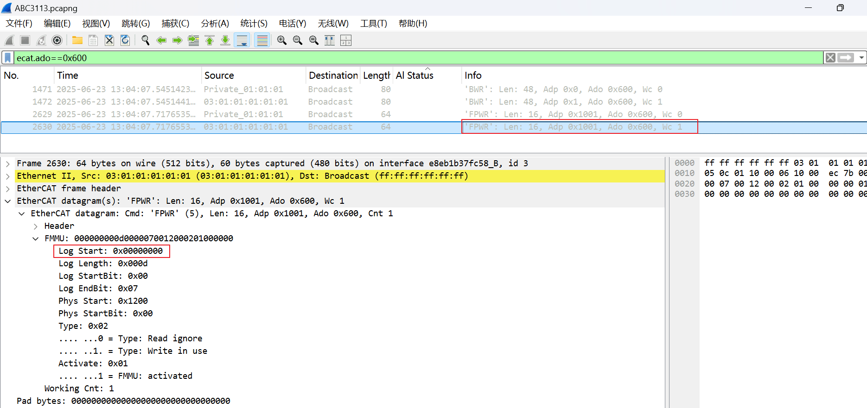Open the display filter history dropdown

pyautogui.click(x=861, y=58)
